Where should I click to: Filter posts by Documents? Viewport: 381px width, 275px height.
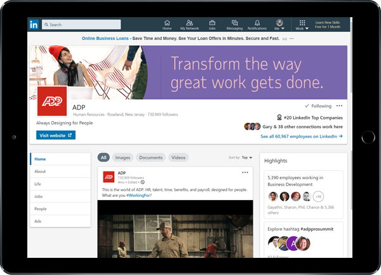click(x=150, y=158)
